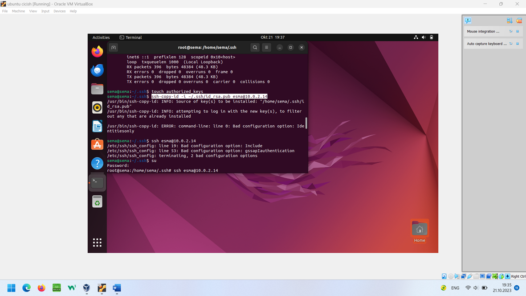Open the terminal search icon
Viewport: 526px width, 296px height.
254,47
